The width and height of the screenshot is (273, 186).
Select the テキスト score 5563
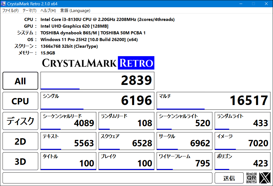coord(68,141)
